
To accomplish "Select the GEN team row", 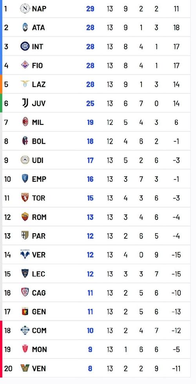I will [96, 311].
